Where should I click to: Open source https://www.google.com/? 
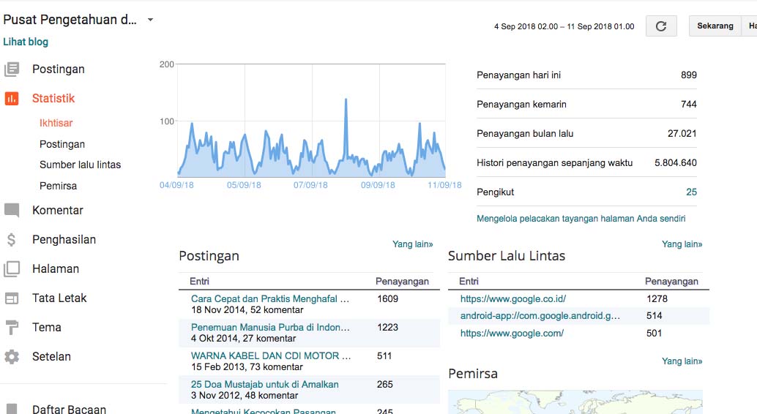[x=512, y=333]
